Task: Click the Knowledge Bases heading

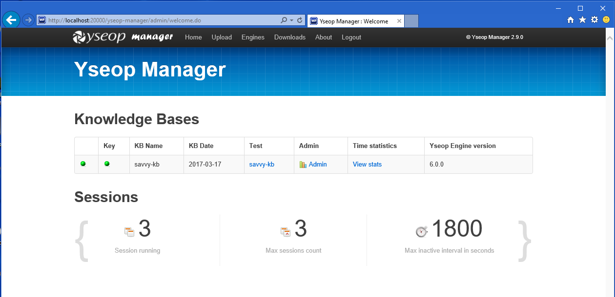Action: coord(137,119)
